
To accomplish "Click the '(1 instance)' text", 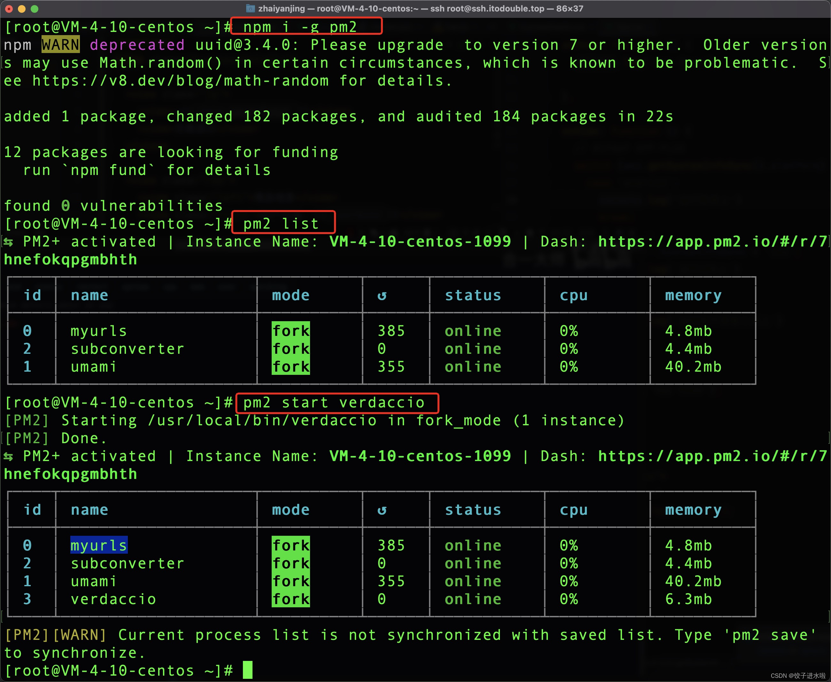I will (569, 421).
